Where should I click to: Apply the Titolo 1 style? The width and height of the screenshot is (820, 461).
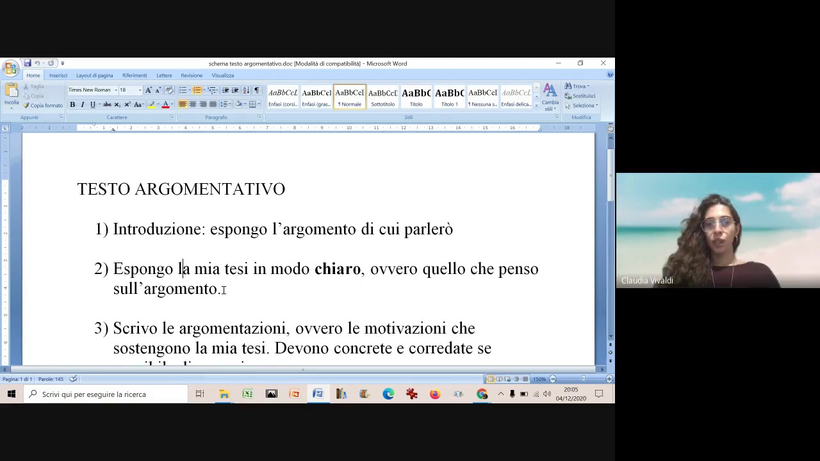449,97
